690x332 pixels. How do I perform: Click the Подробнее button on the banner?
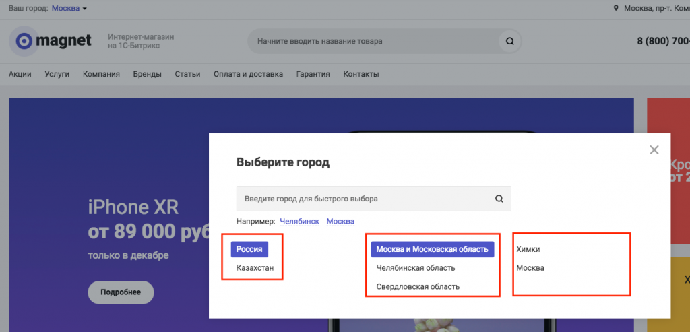121,292
